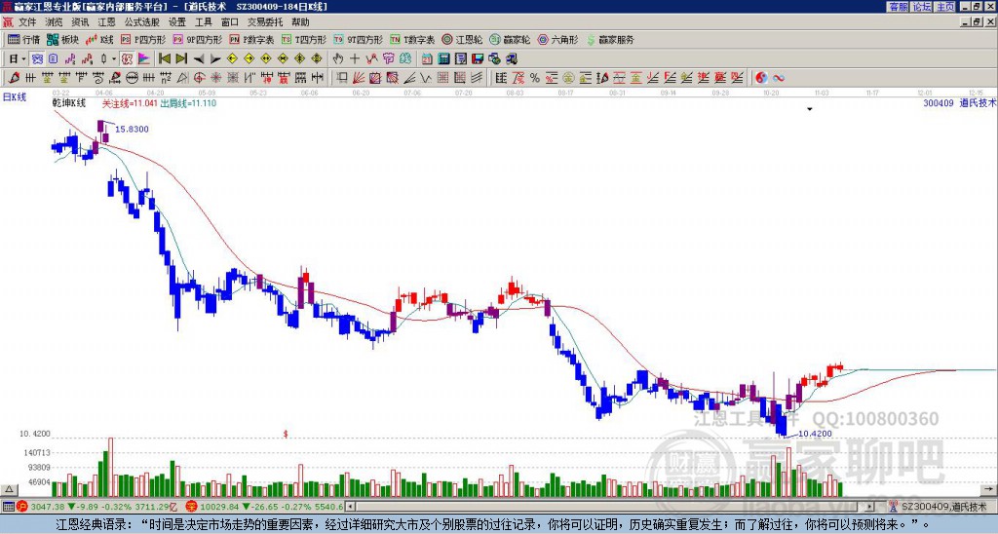Click the black left arrow icon

tap(199, 59)
